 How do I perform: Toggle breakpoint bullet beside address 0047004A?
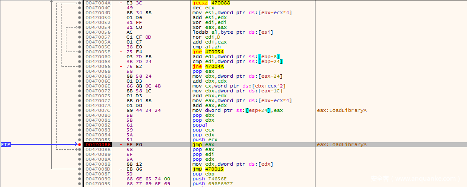click(79, 3)
